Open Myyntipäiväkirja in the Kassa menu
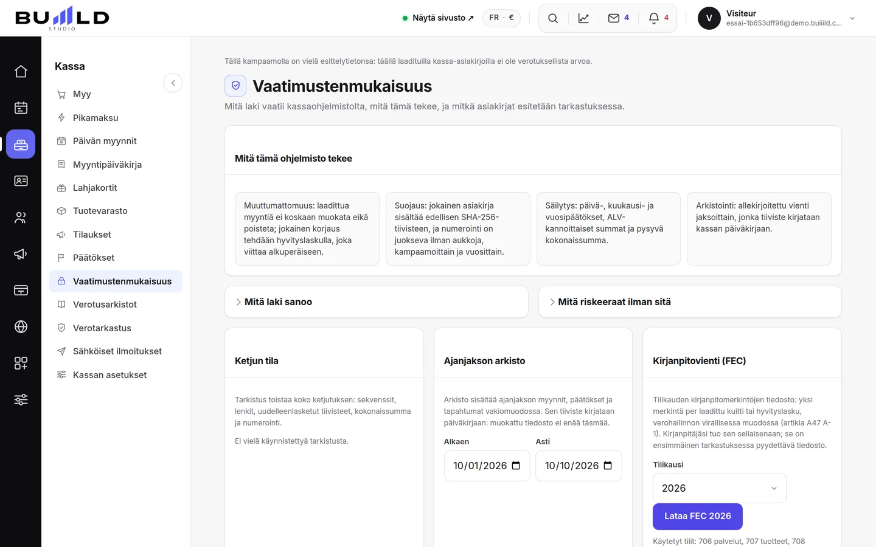This screenshot has width=876, height=547. tap(116, 165)
